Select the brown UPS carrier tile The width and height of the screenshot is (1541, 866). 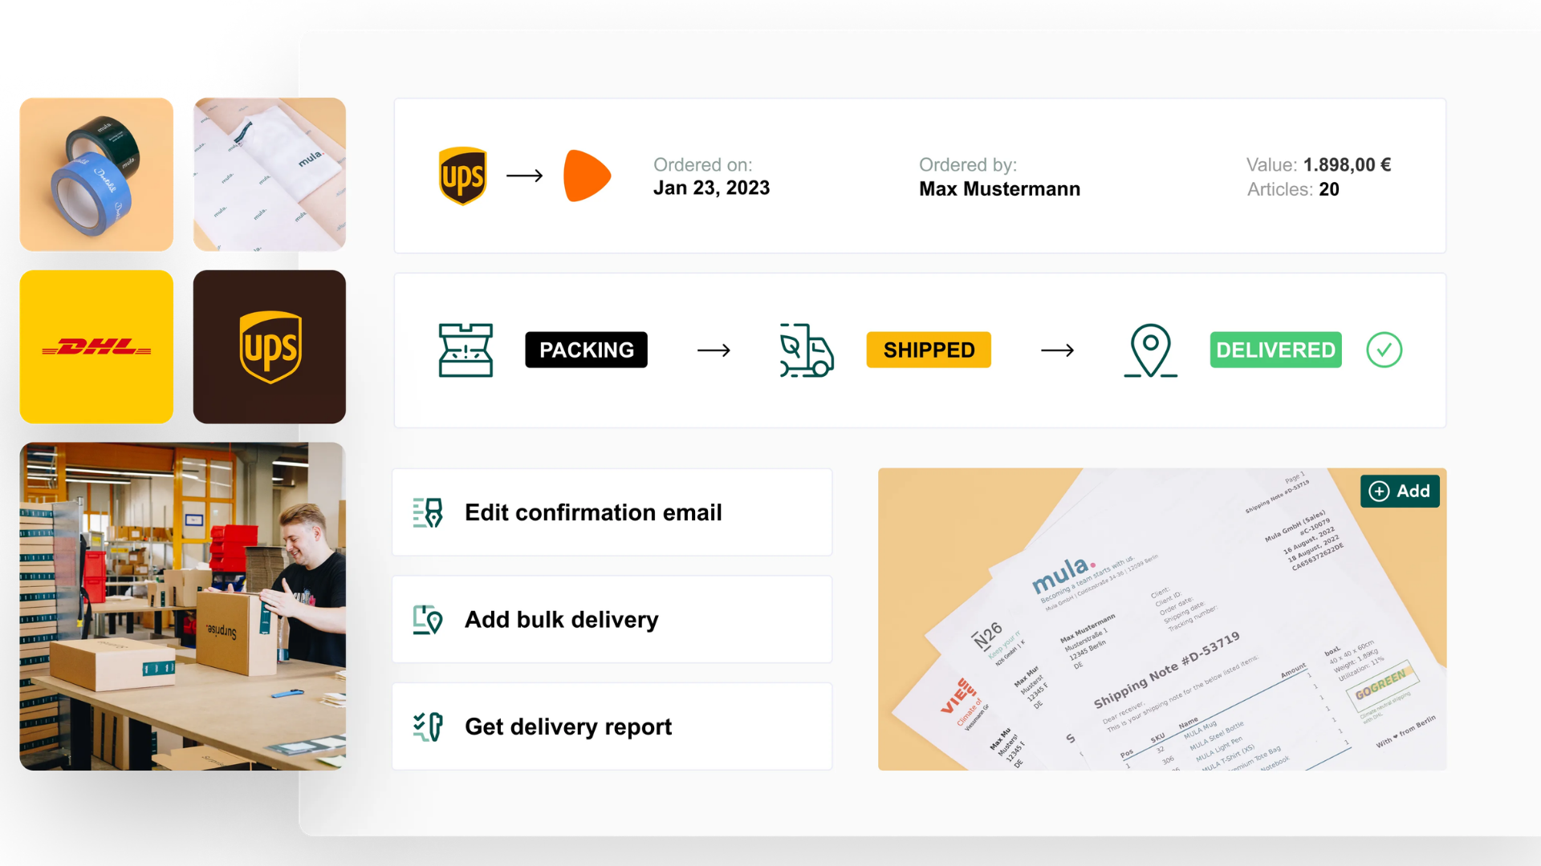(x=270, y=346)
